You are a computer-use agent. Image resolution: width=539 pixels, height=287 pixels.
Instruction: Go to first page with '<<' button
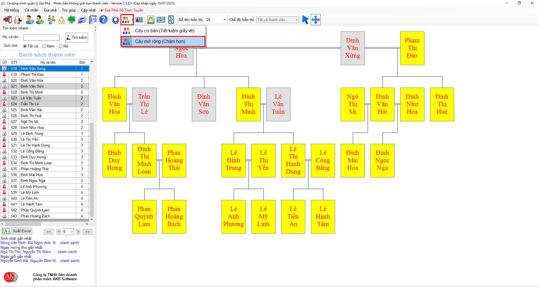tap(49, 232)
